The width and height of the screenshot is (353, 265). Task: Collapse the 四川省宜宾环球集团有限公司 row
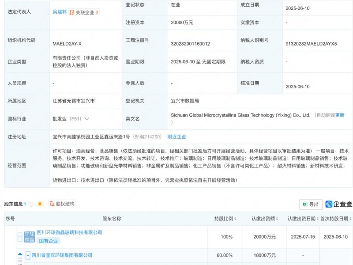28,255
